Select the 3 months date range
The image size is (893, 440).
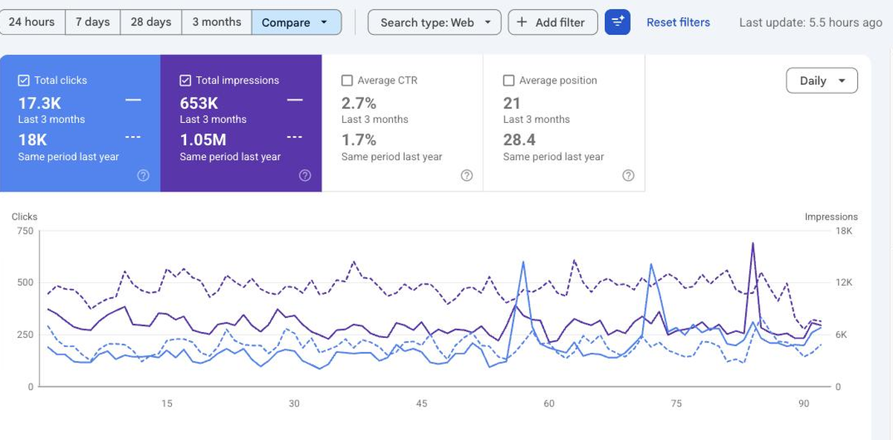point(217,22)
